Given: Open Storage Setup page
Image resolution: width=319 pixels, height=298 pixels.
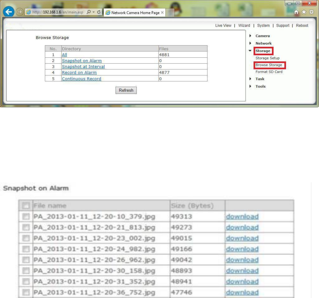Looking at the screenshot, I should click(x=268, y=58).
